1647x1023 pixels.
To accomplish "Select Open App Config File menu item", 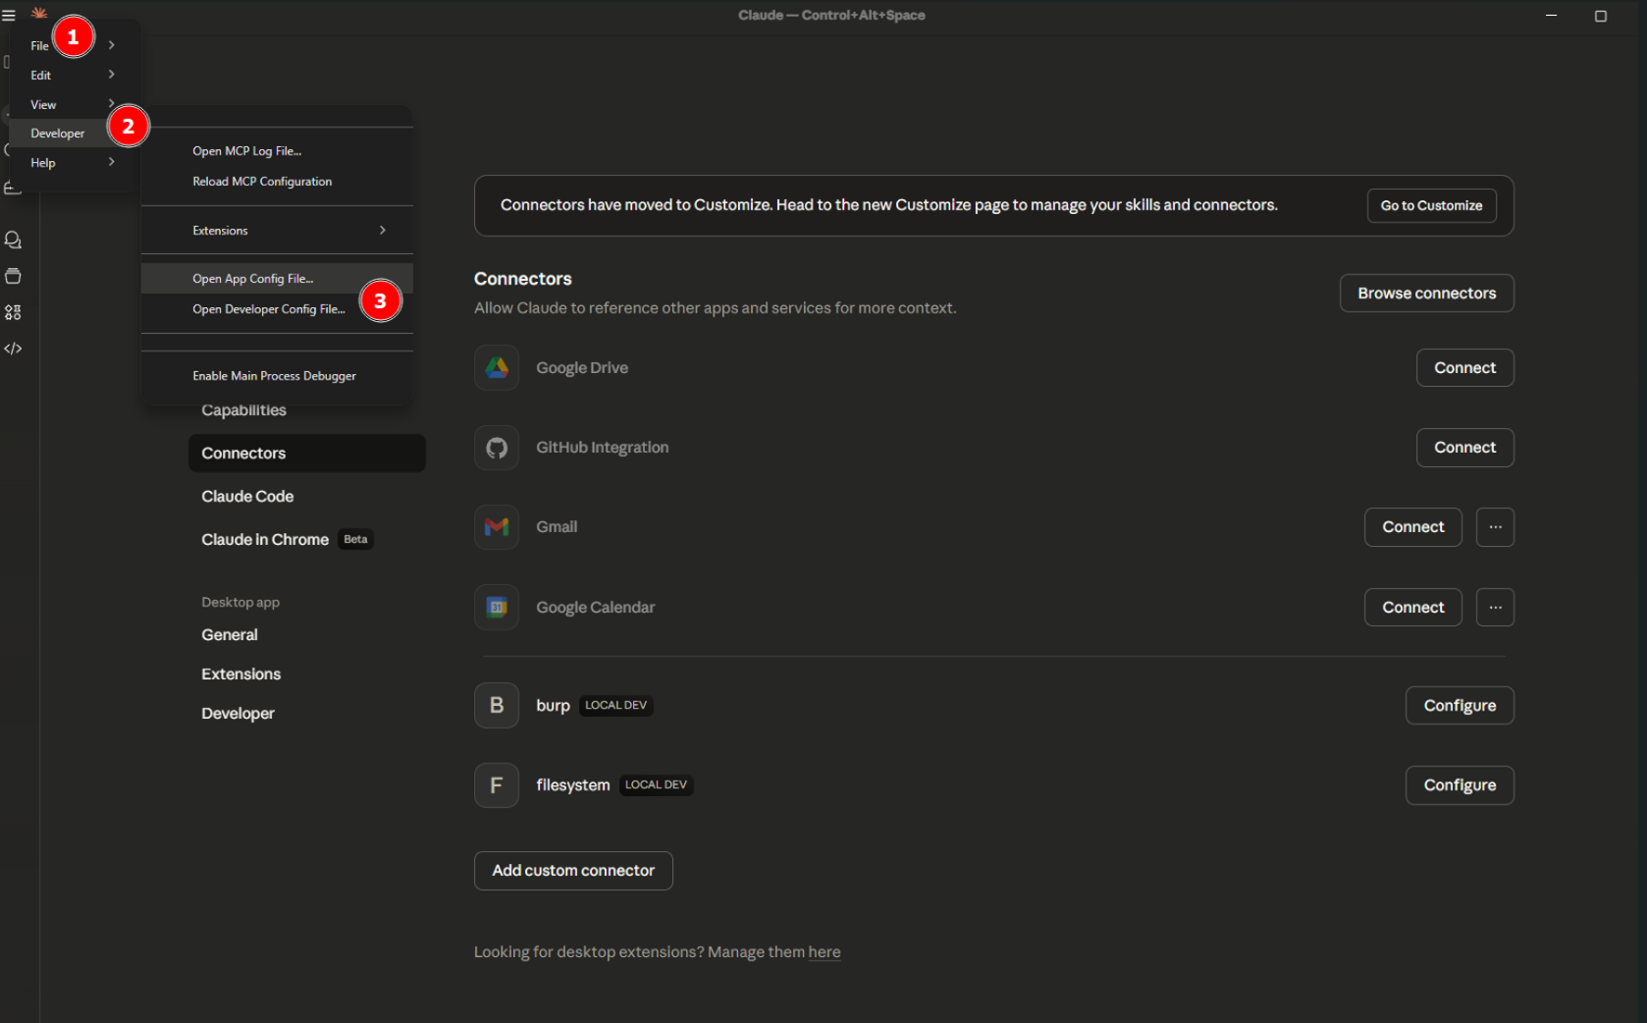I will (x=253, y=279).
